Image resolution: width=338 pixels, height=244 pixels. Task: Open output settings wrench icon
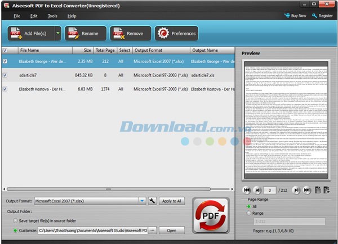point(152,201)
